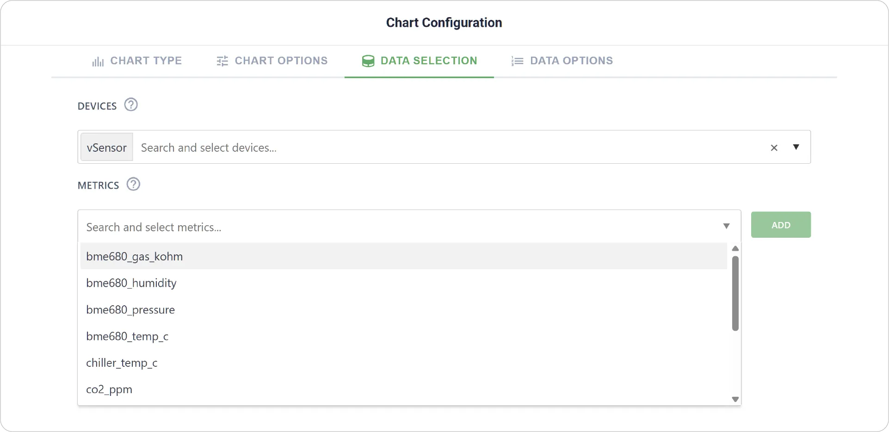Pick bme680_temp_c metric option
The image size is (889, 432).
[x=403, y=336]
